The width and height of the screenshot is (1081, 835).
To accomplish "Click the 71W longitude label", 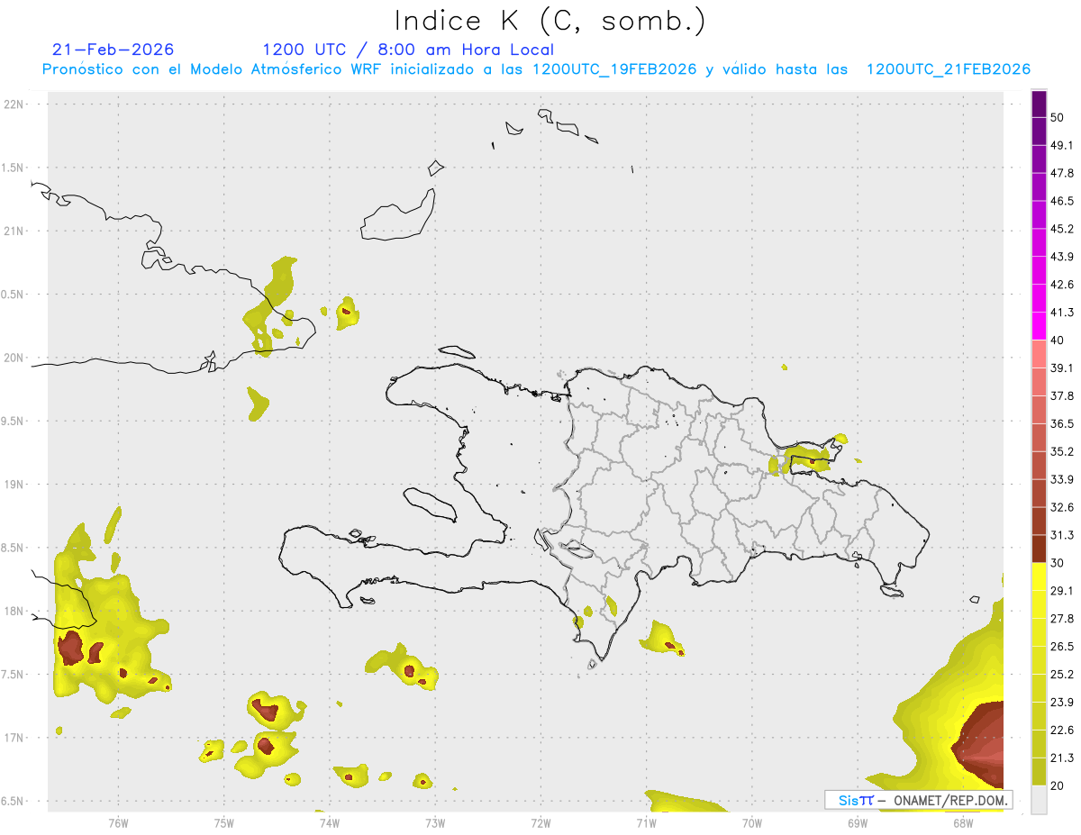I will (x=646, y=822).
